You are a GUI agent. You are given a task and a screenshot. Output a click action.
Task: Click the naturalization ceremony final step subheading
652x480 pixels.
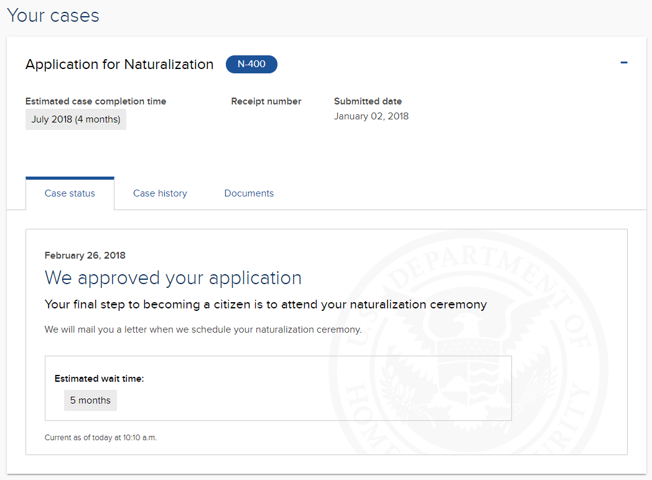(x=266, y=305)
